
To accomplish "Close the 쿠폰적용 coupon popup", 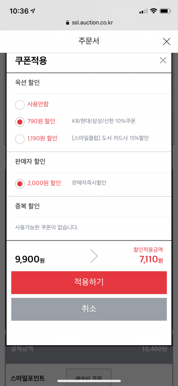I will pos(163,60).
